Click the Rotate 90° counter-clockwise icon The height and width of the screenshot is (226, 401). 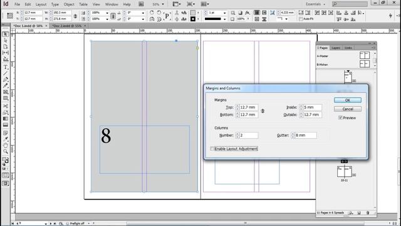click(x=159, y=13)
